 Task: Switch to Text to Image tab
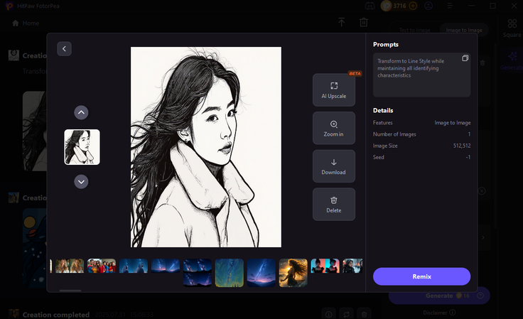click(x=414, y=30)
